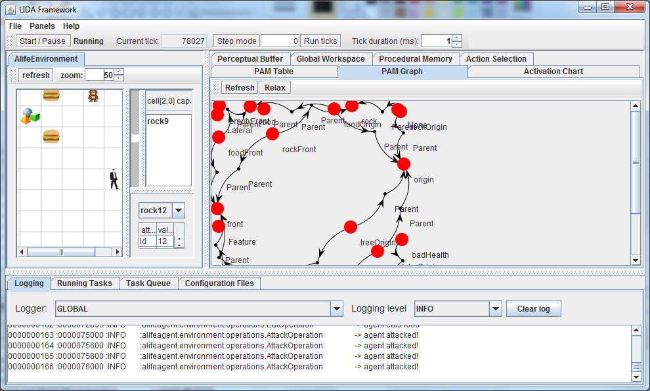
Task: Click the monkey icon in the grid
Action: 93,96
